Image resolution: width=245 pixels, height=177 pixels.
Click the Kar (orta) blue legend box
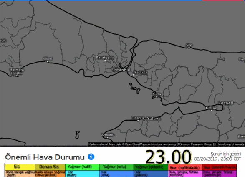pyautogui.click(x=116, y=173)
